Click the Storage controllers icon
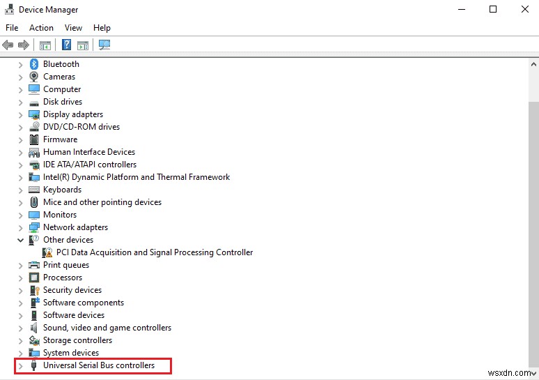This screenshot has height=380, width=539. tap(34, 340)
